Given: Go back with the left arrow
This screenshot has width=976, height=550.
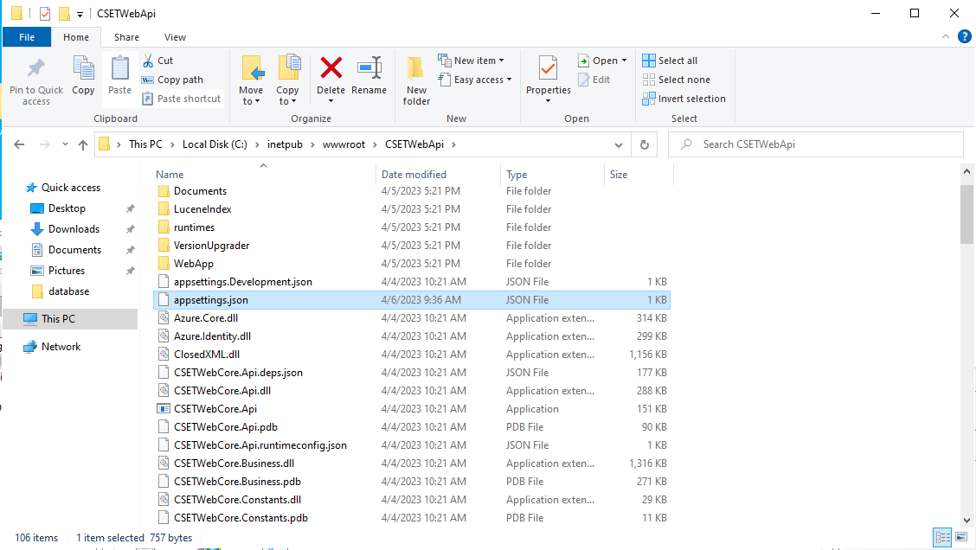Looking at the screenshot, I should (x=19, y=144).
